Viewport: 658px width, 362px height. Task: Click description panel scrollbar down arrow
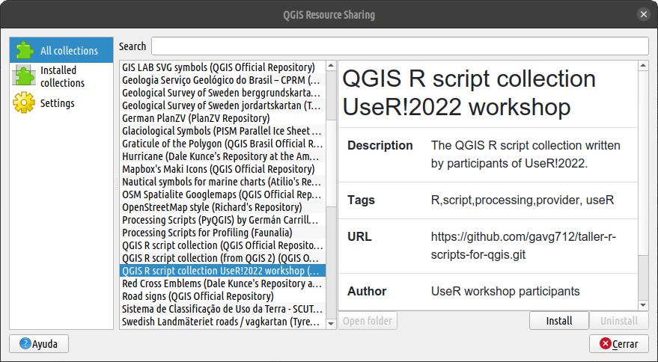pyautogui.click(x=642, y=305)
